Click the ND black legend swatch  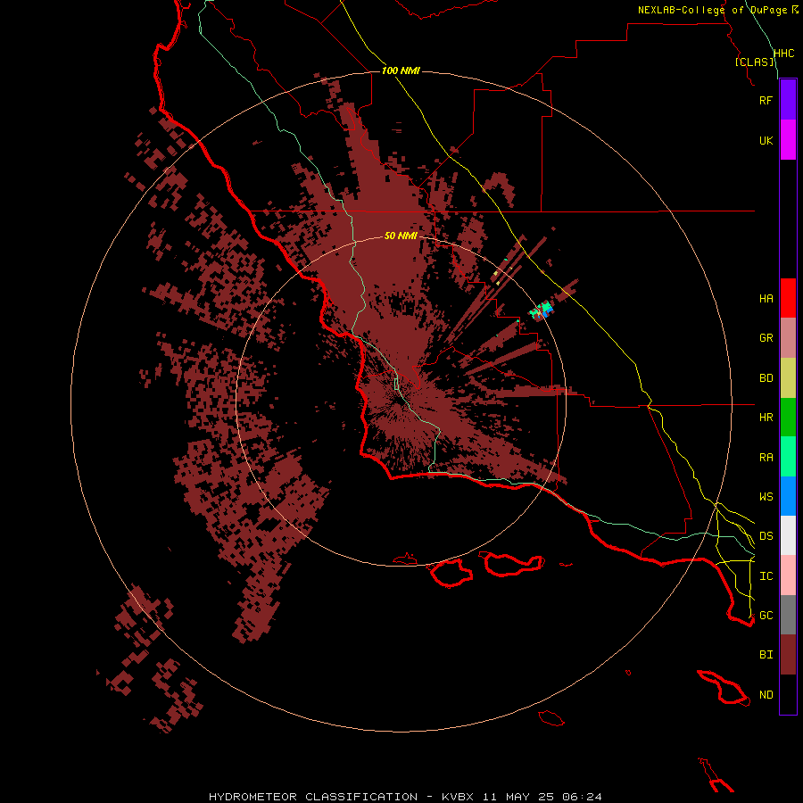(x=788, y=694)
